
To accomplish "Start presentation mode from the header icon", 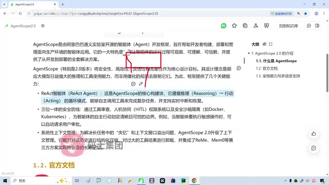I will click(x=266, y=26).
